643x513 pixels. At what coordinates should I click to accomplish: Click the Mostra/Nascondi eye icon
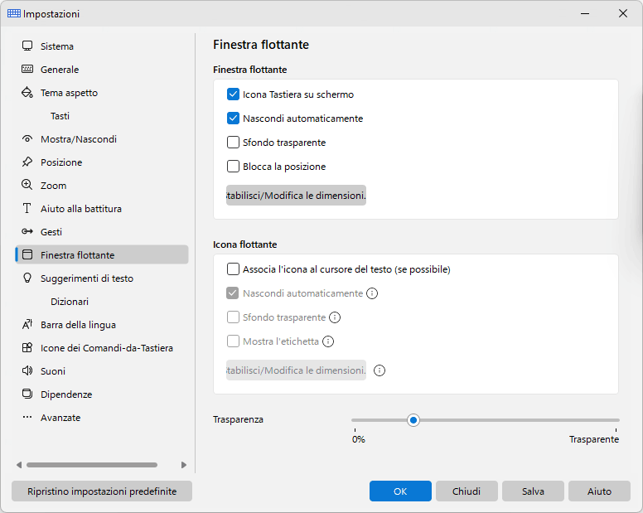27,139
